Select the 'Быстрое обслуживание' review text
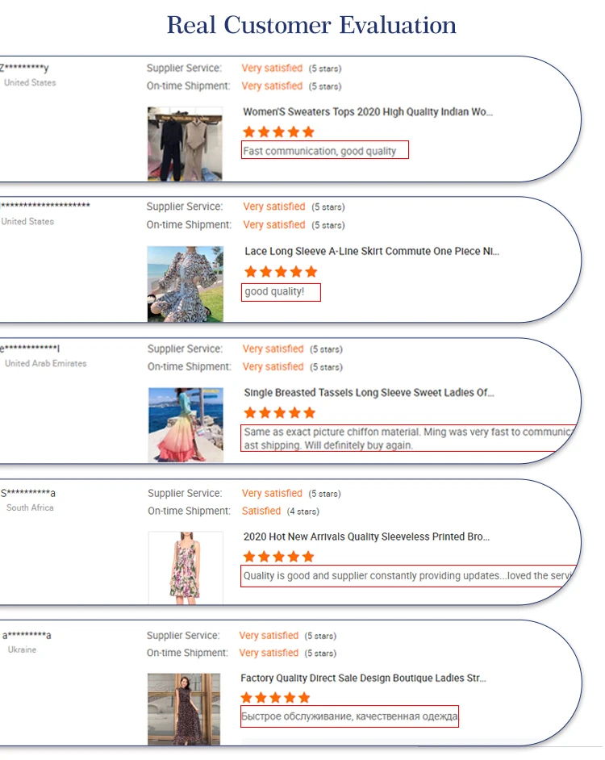Screen dimensions: 605x760 [349, 716]
